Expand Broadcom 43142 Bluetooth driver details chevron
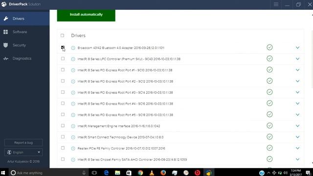 click(297, 48)
